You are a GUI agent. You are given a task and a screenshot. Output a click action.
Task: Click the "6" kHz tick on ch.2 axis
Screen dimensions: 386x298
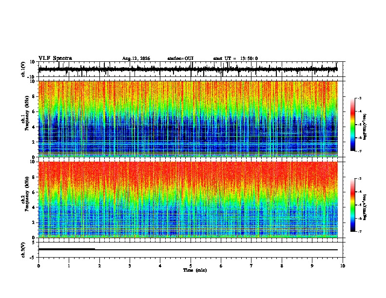(34, 192)
